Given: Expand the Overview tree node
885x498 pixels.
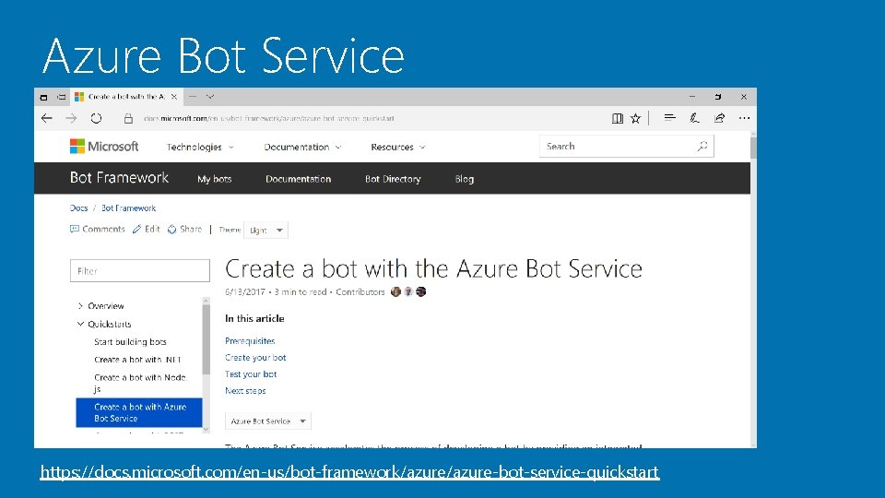Looking at the screenshot, I should [80, 306].
